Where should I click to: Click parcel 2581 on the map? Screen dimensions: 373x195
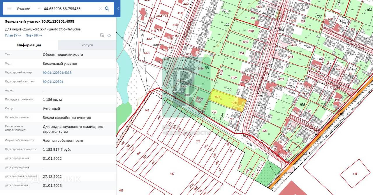[251, 31]
